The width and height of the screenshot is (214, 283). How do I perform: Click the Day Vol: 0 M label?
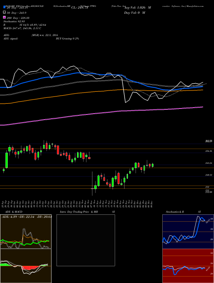(134, 12)
